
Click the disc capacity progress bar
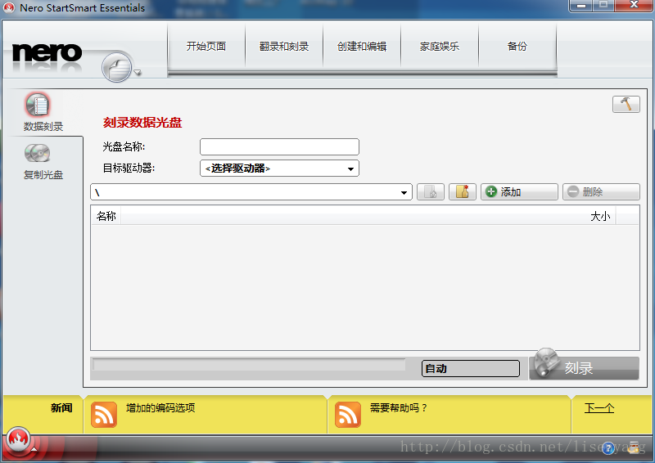249,365
